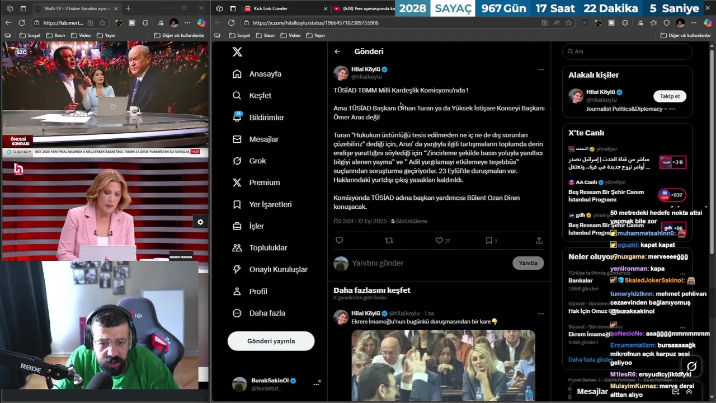Screen dimensions: 716x403
Task: Open Basın bookmarks folder in right window
Action: (x=265, y=35)
